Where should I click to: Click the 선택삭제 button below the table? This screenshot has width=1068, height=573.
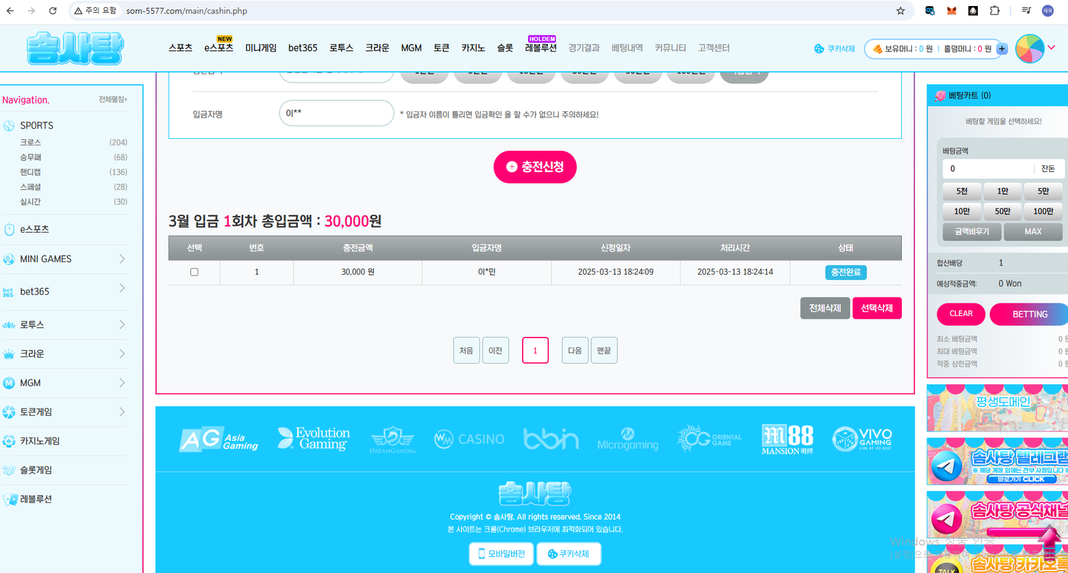(876, 308)
